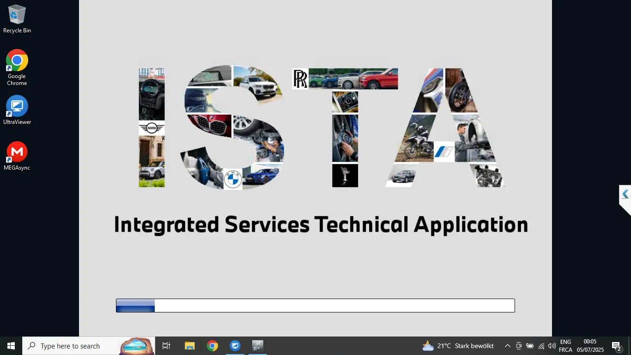Open File Explorer from the taskbar
This screenshot has width=631, height=355.
pyautogui.click(x=189, y=346)
